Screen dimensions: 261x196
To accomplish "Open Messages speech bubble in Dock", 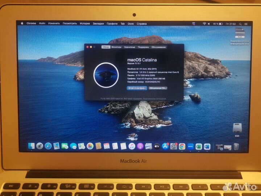I will pyautogui.click(x=73, y=146).
